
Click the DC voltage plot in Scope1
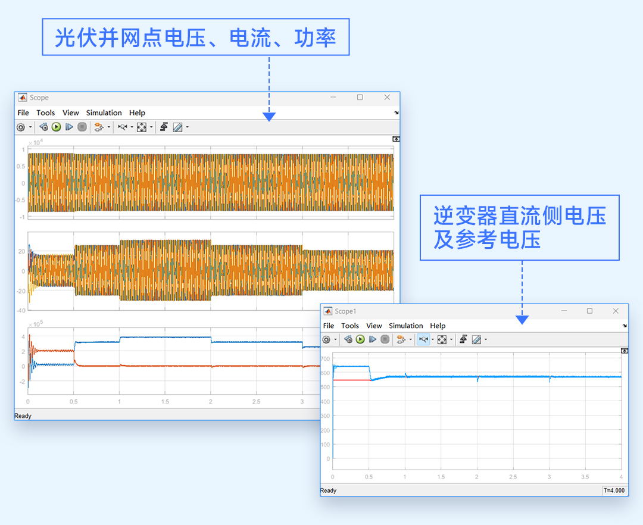tap(477, 411)
